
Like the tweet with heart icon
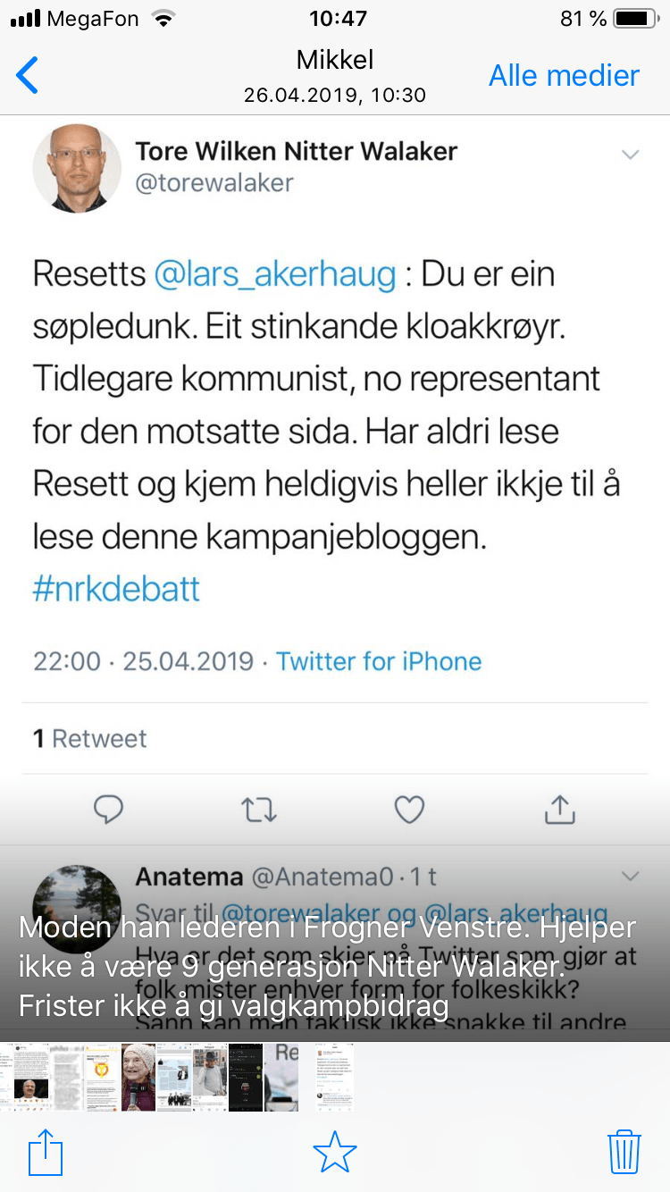pyautogui.click(x=409, y=810)
